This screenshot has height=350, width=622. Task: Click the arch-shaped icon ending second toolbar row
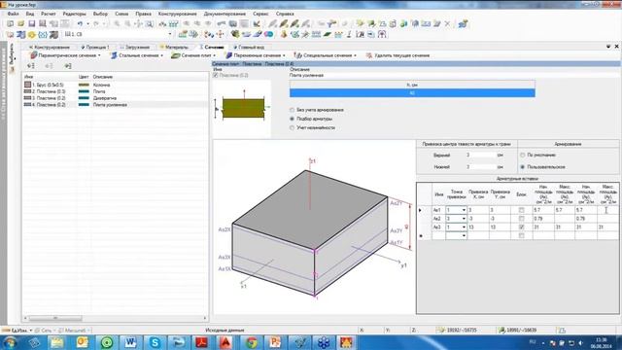click(x=382, y=35)
